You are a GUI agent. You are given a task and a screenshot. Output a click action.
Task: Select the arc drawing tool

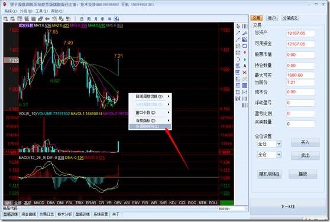point(238,59)
